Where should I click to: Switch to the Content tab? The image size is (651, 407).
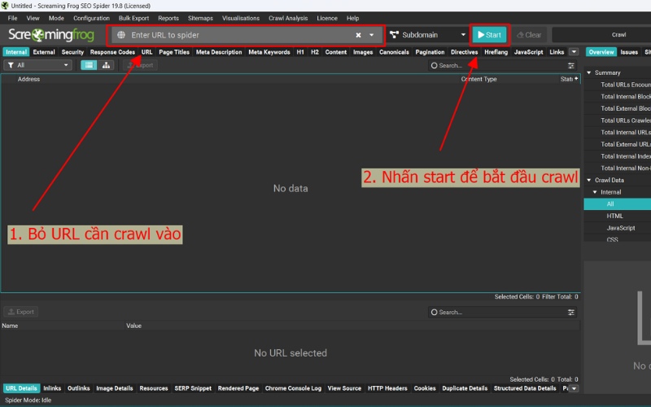[335, 52]
